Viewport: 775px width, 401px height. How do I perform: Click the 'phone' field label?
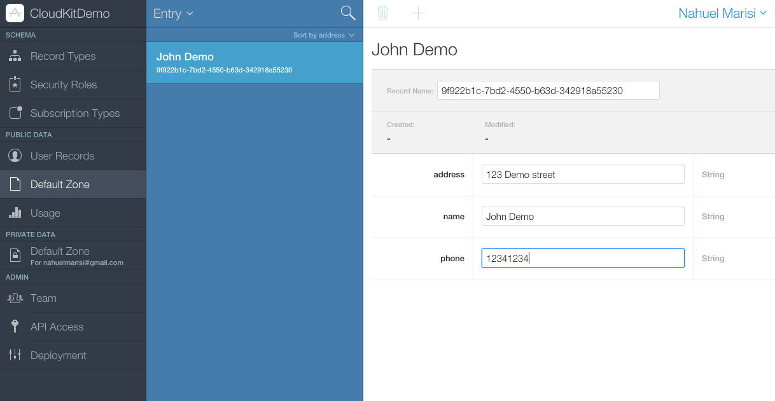[x=452, y=258]
